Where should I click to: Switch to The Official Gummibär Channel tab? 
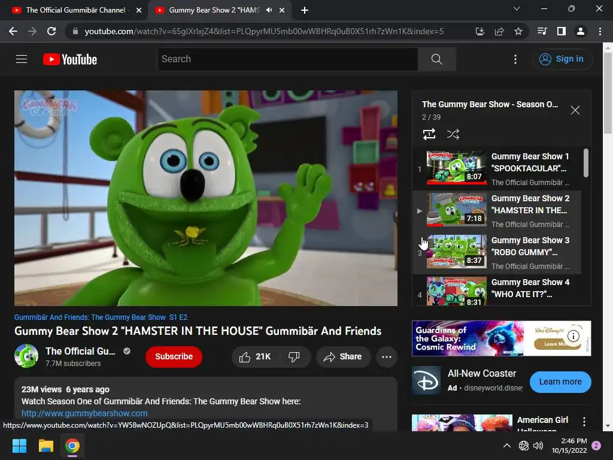click(x=75, y=10)
